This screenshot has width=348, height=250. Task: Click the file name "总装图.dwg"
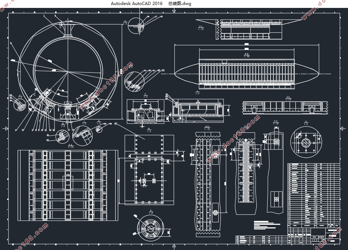179,4
